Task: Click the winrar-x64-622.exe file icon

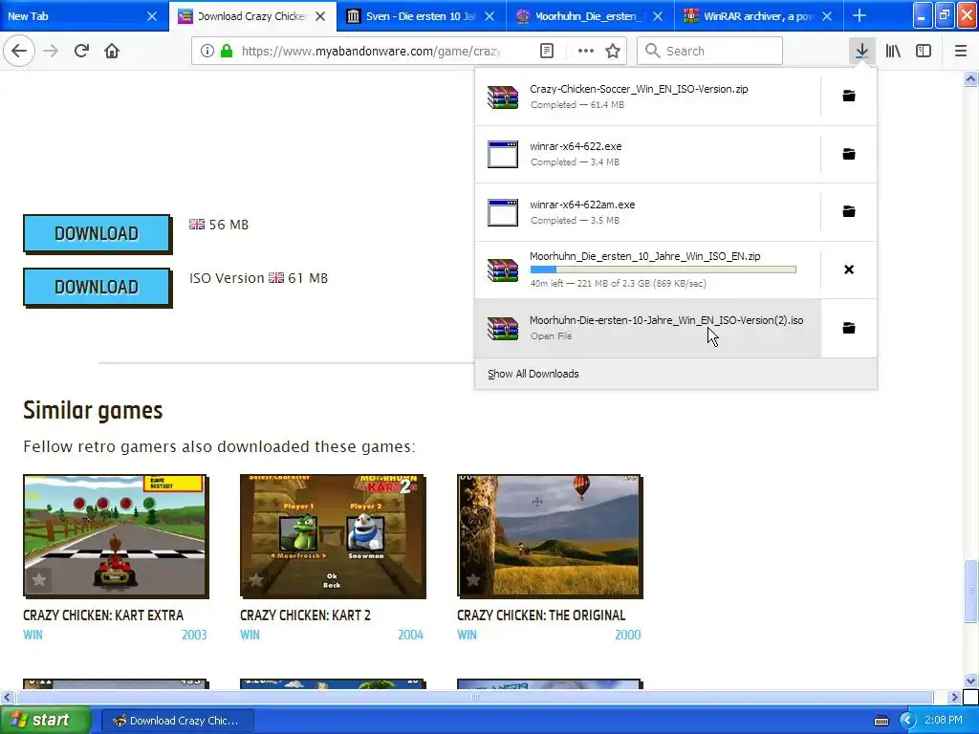Action: tap(503, 154)
